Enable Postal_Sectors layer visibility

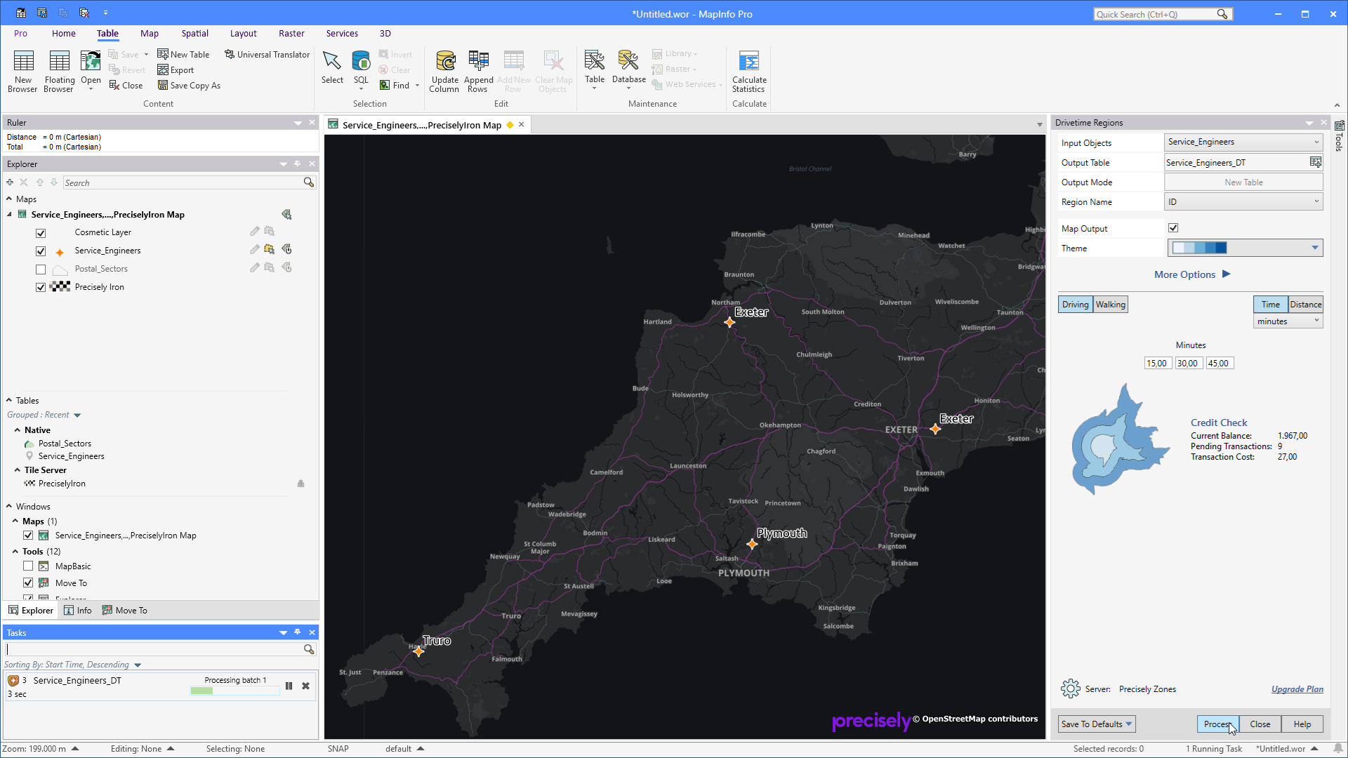point(41,269)
